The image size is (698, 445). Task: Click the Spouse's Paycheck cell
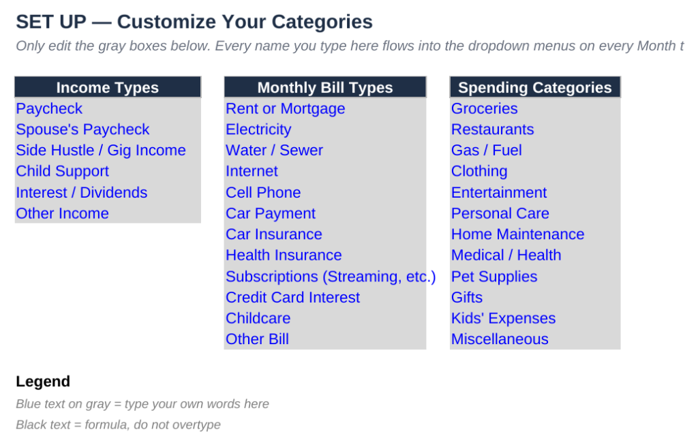[x=108, y=129]
